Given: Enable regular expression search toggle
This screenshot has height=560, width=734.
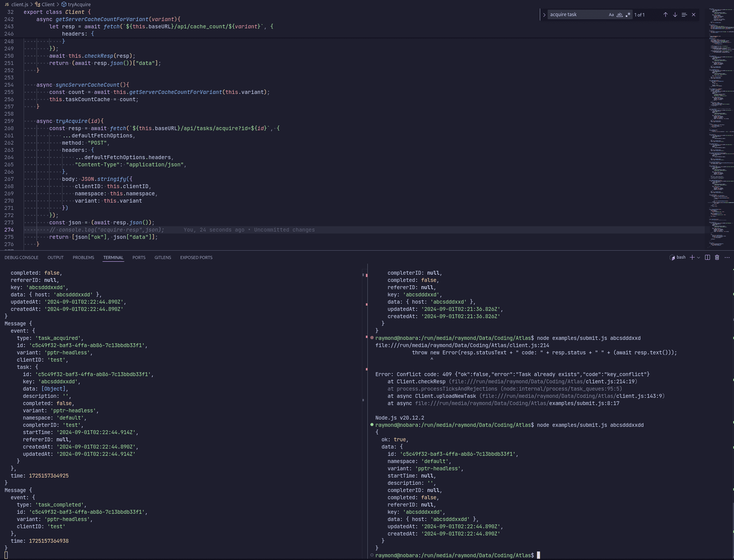Looking at the screenshot, I should (628, 15).
